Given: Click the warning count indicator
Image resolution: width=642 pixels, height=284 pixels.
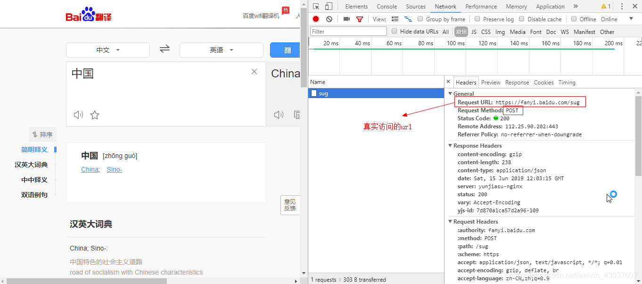Looking at the screenshot, I should pos(606,7).
